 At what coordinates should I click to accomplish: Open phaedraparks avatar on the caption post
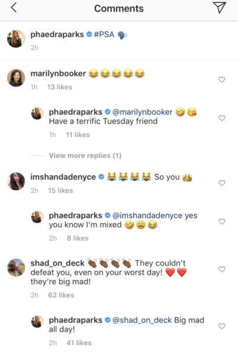pyautogui.click(x=16, y=38)
